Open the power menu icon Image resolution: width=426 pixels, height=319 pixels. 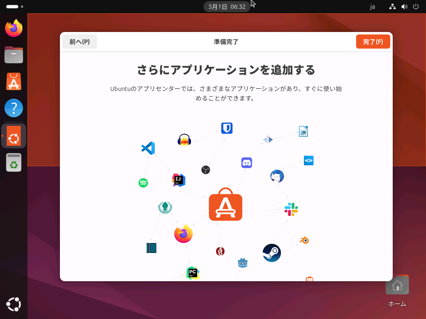click(x=416, y=7)
